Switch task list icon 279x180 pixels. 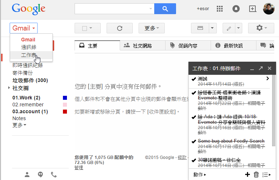coord(266,175)
